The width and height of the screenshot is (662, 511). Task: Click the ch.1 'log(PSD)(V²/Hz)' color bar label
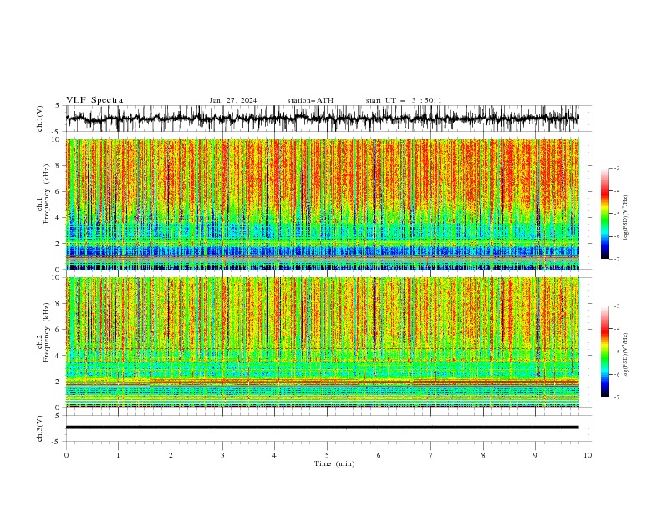pos(626,218)
